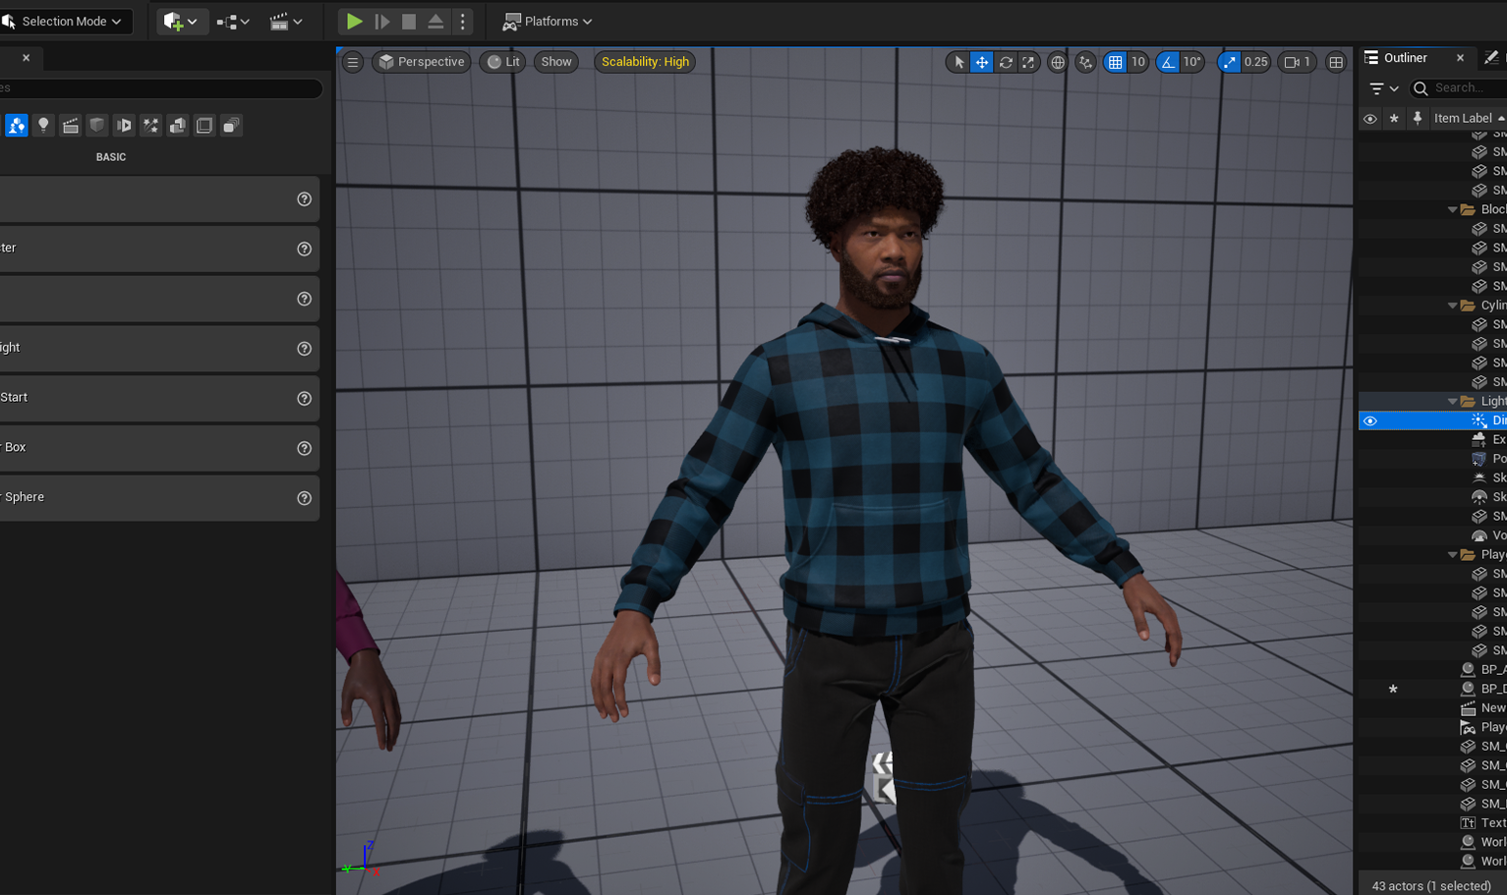The image size is (1507, 895).
Task: Change rotation snap value 10°
Action: [x=1192, y=62]
